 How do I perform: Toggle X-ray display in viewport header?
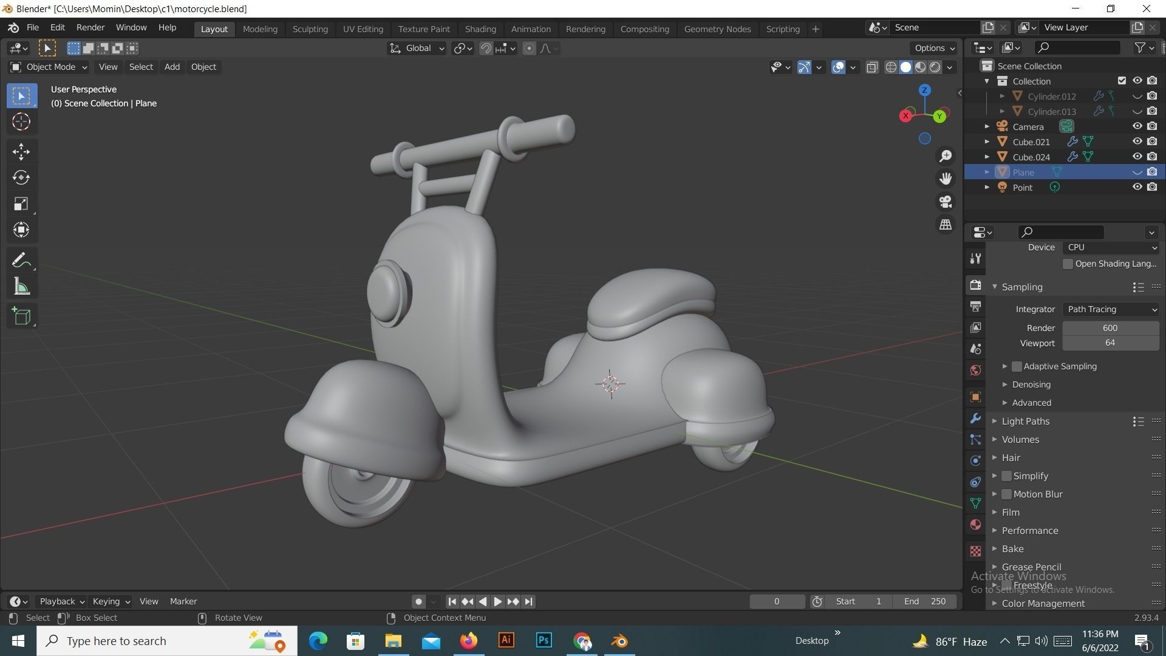872,67
